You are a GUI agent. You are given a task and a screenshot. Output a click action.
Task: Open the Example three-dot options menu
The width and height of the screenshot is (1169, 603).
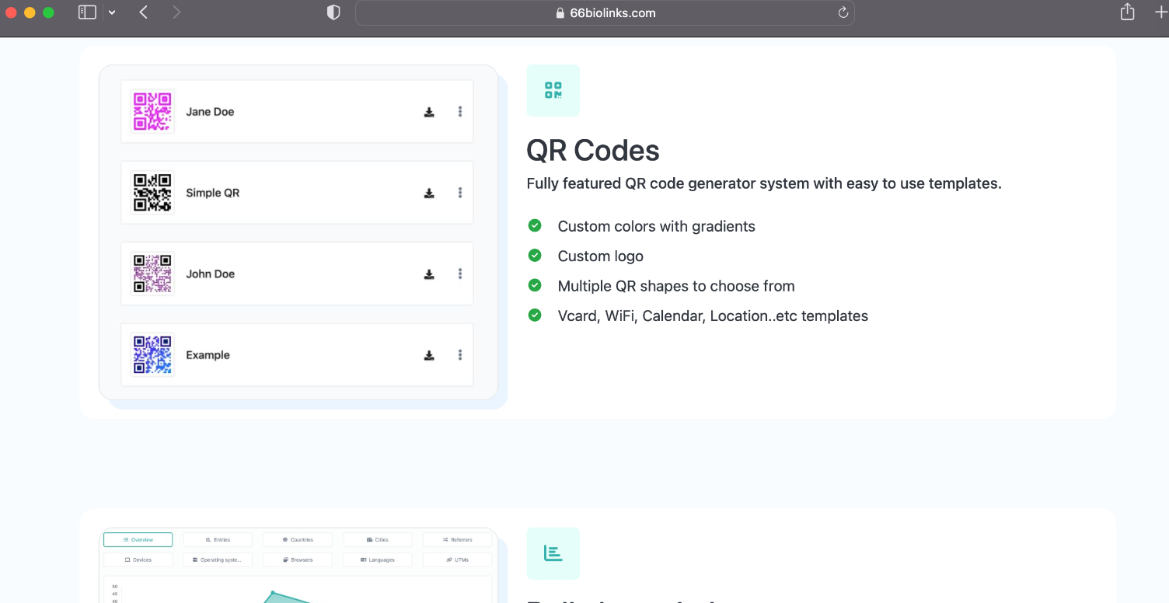(460, 355)
